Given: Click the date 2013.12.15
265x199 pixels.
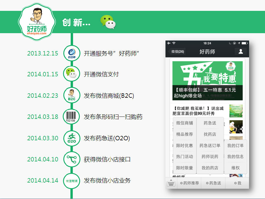Looking at the screenshot, I should click(43, 53).
